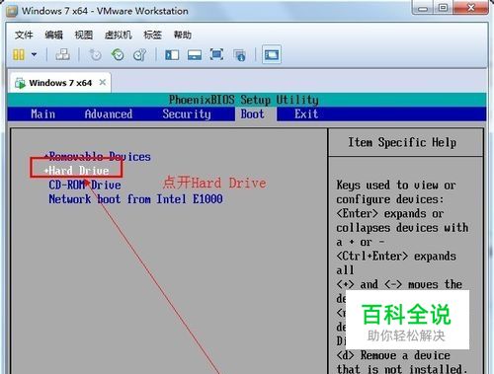Viewport: 494px width, 374px height.
Task: Select the Windows 7 x64 tab
Action: click(60, 83)
